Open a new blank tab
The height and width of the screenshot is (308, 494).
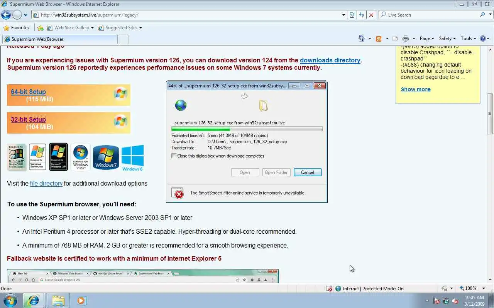pyautogui.click(x=123, y=39)
